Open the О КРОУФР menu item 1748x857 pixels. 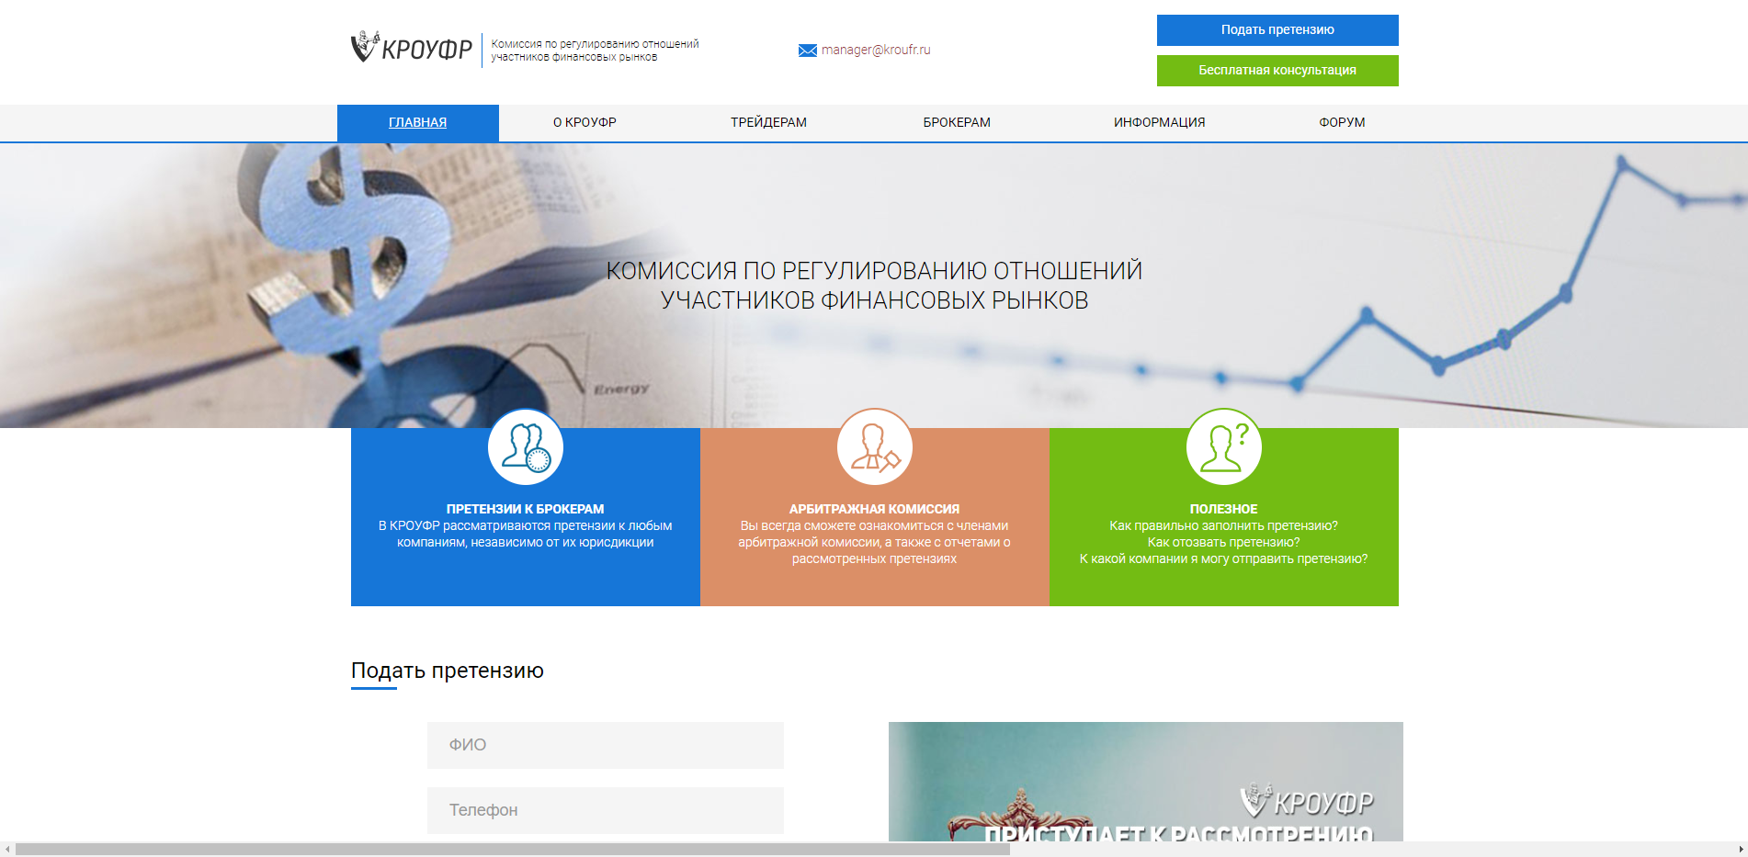click(585, 123)
